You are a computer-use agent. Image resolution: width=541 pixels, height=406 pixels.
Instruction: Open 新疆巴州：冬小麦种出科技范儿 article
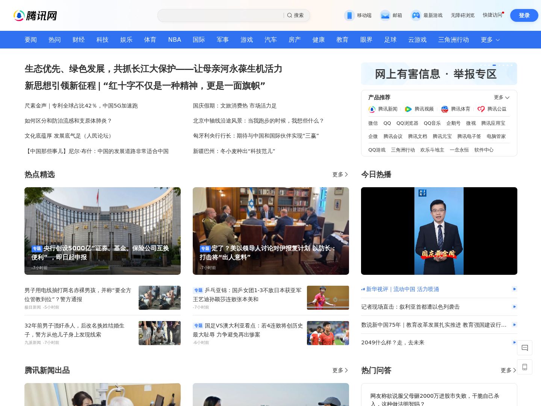pos(234,151)
